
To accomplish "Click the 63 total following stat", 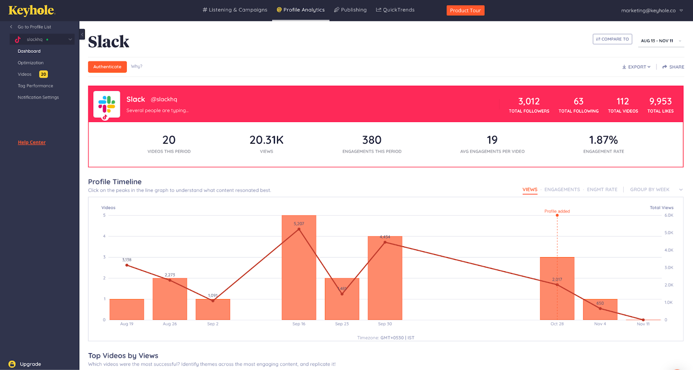I will pos(579,104).
